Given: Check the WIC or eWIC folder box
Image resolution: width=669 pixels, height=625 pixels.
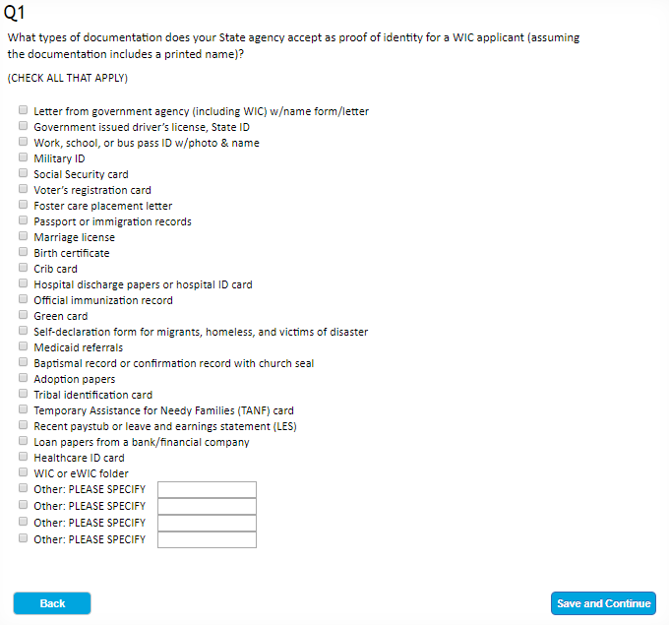Looking at the screenshot, I should 23,472.
